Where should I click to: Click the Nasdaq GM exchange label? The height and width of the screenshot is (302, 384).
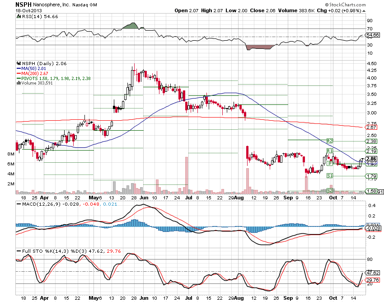(84, 5)
